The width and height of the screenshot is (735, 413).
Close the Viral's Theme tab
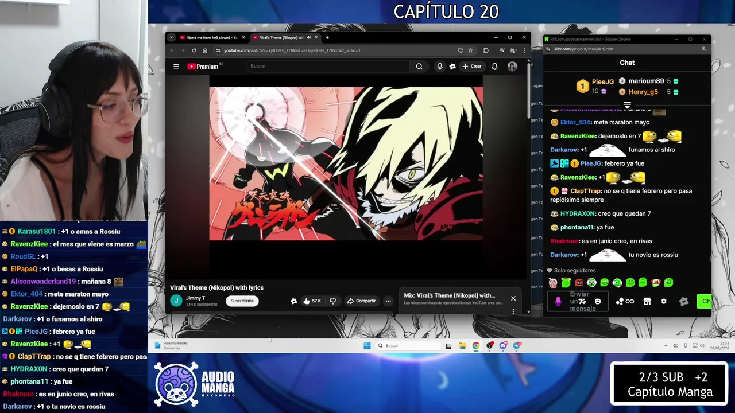(316, 38)
